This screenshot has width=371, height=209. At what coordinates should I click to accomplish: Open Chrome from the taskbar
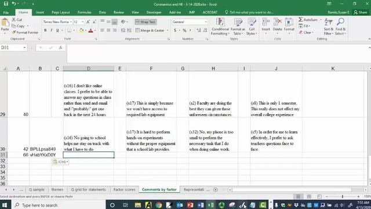pyautogui.click(x=159, y=205)
